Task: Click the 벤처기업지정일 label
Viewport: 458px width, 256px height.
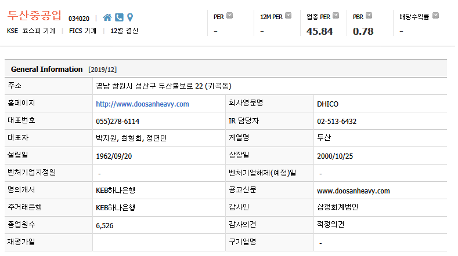Action: (x=31, y=173)
